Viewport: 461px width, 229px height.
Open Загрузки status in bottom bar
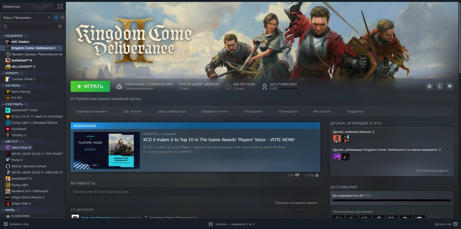point(232,224)
